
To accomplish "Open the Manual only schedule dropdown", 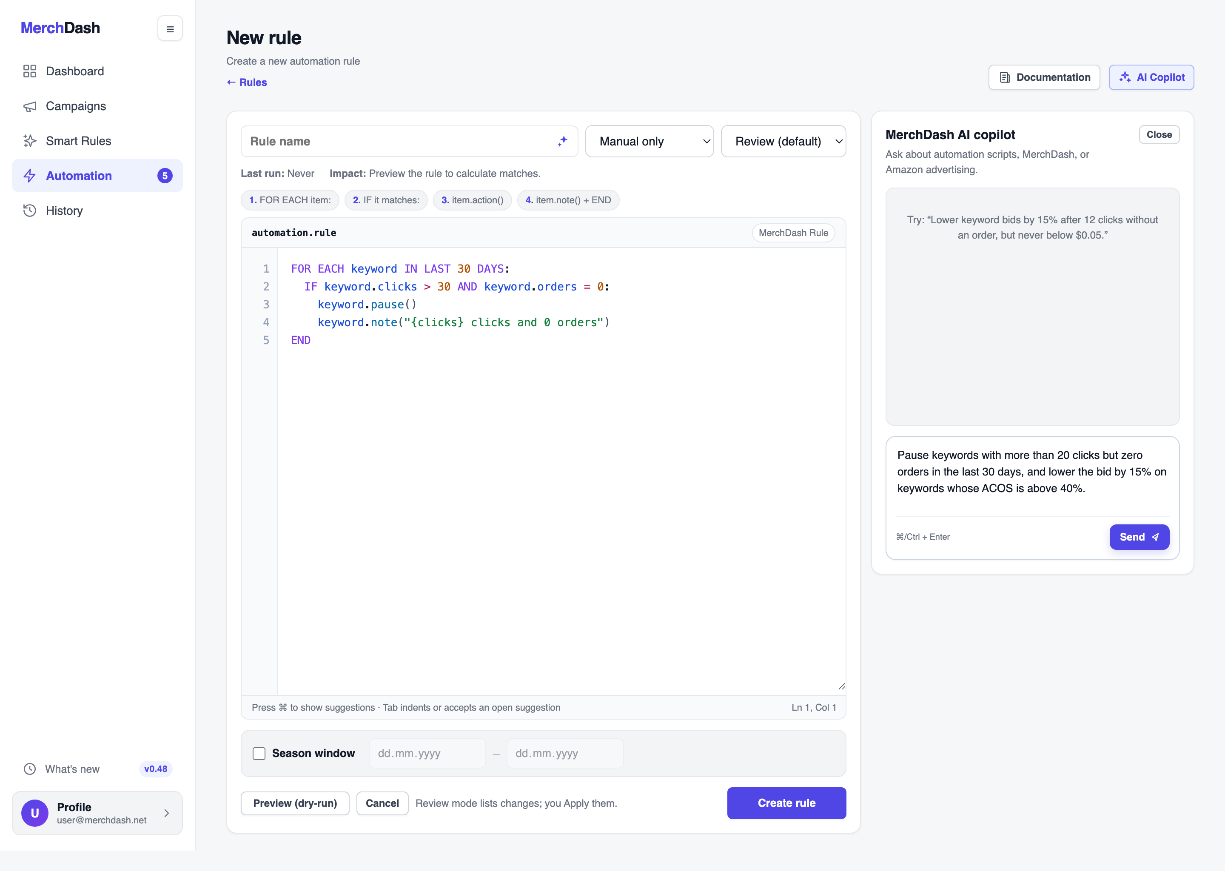I will coord(649,141).
